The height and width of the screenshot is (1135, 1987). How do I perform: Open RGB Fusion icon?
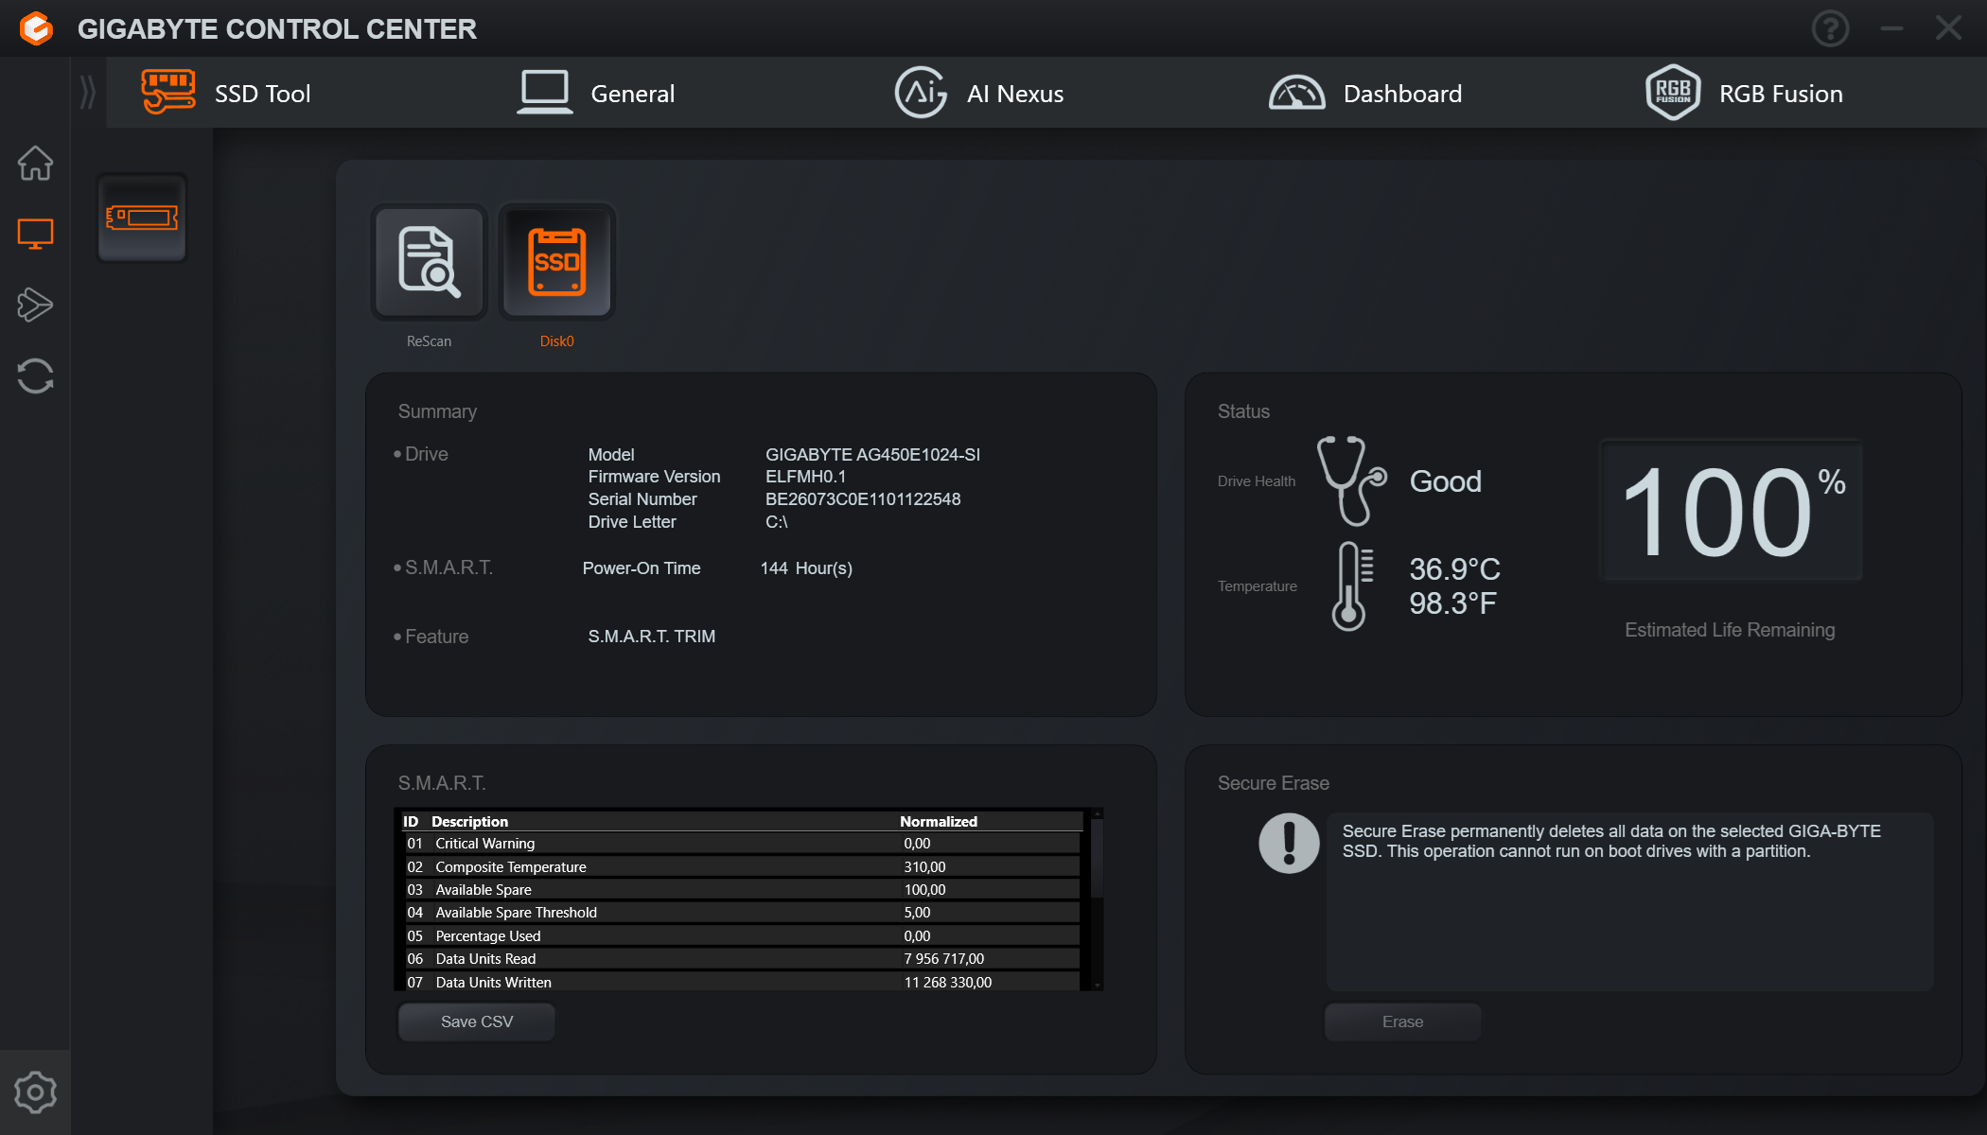1669,93
